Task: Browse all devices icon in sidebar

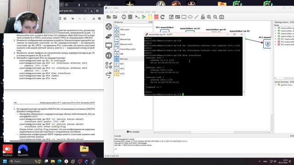Action: pos(109,65)
